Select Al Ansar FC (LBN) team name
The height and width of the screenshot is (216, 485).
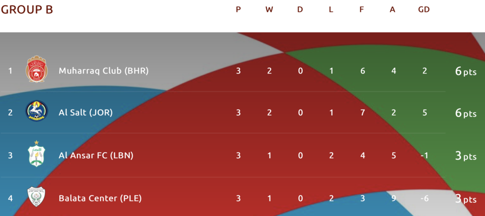click(96, 155)
